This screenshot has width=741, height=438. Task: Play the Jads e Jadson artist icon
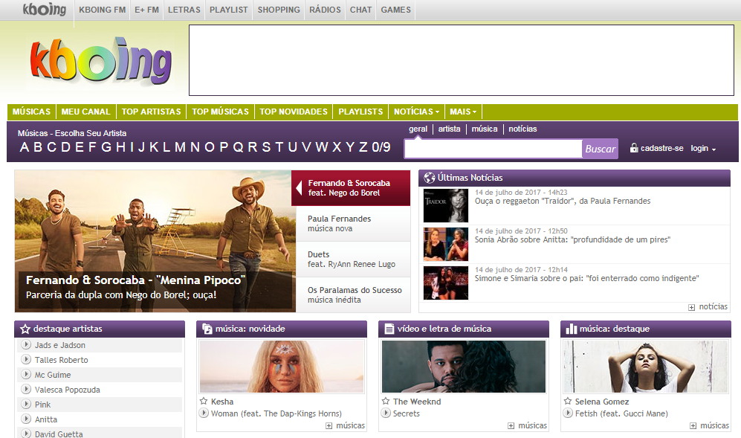click(x=27, y=345)
